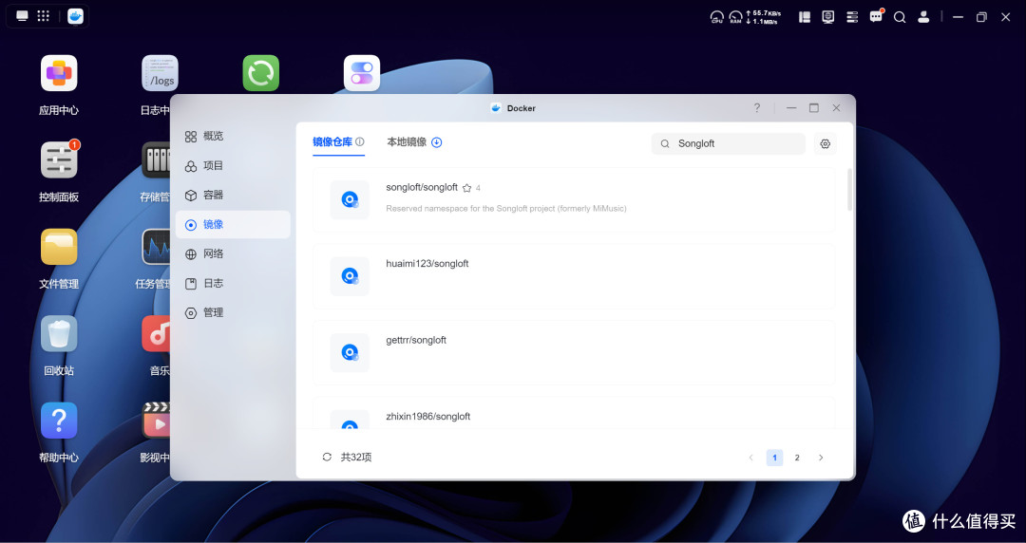Select the gettrr/songloft image row

click(574, 352)
